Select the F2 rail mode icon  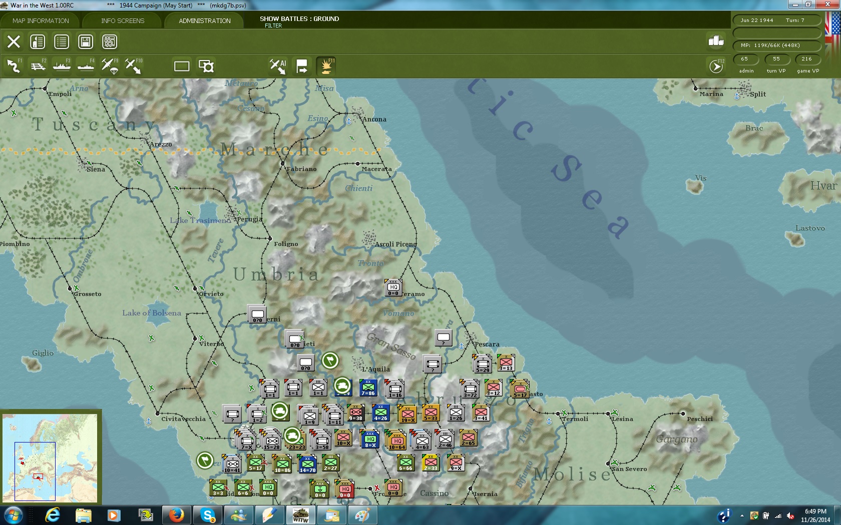(38, 66)
